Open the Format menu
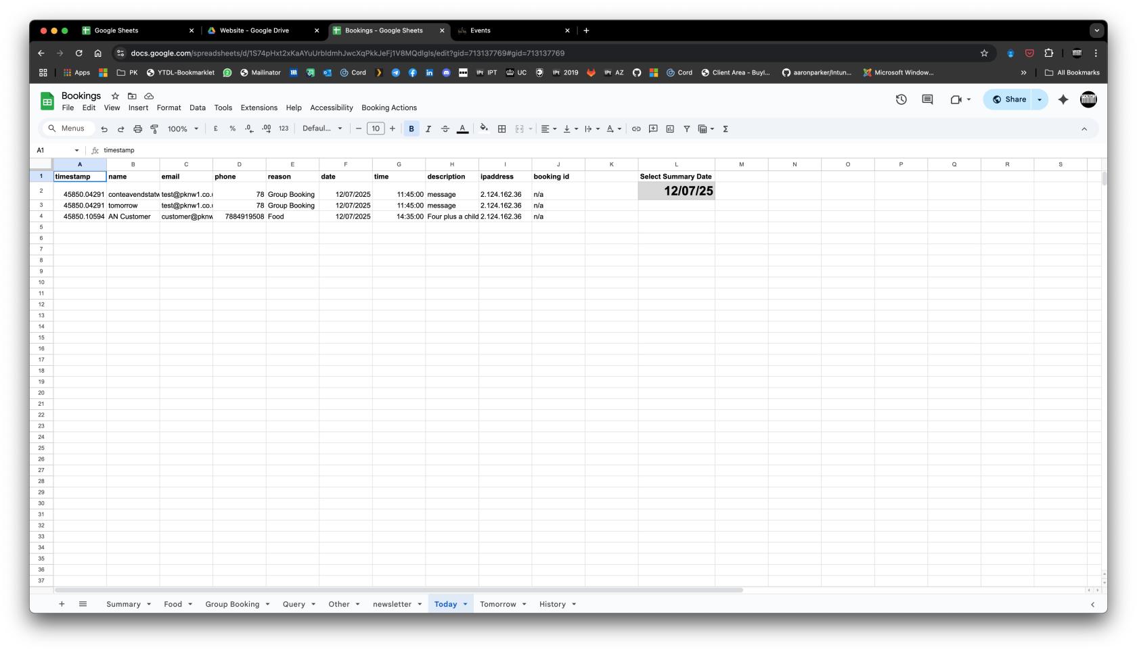The image size is (1137, 652). [x=169, y=108]
